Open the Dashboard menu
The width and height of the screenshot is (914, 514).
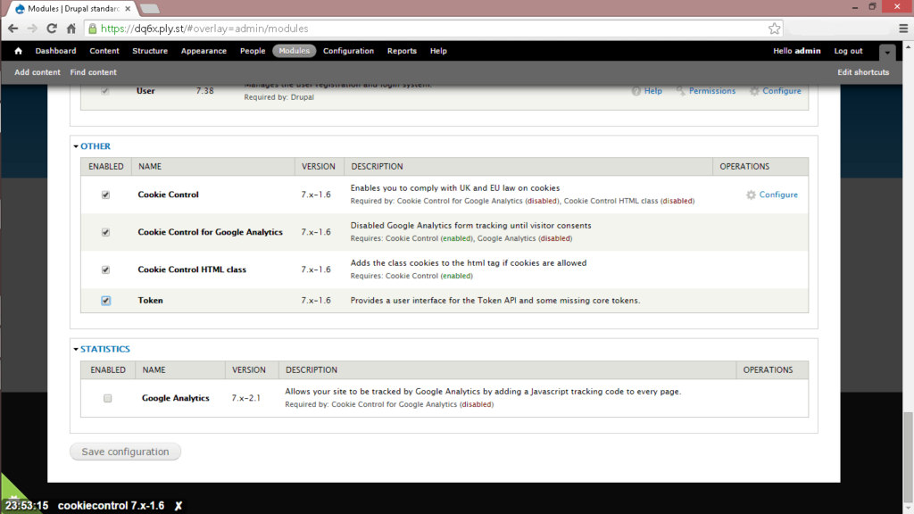pos(55,51)
